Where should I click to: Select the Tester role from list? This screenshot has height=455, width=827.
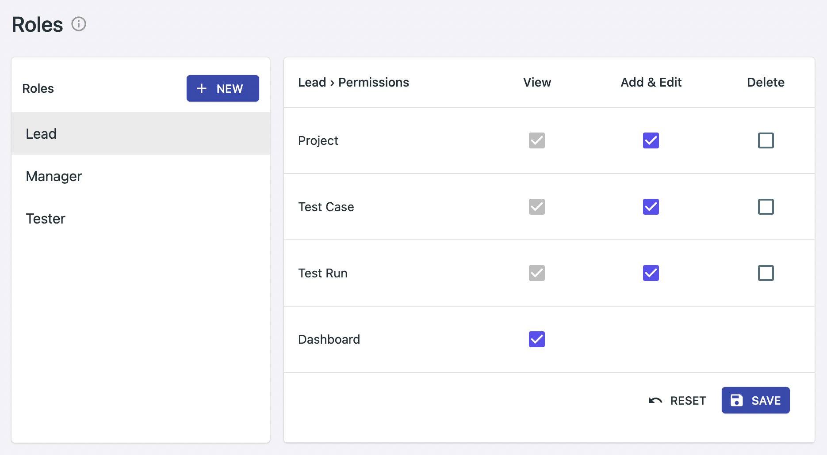click(x=46, y=218)
